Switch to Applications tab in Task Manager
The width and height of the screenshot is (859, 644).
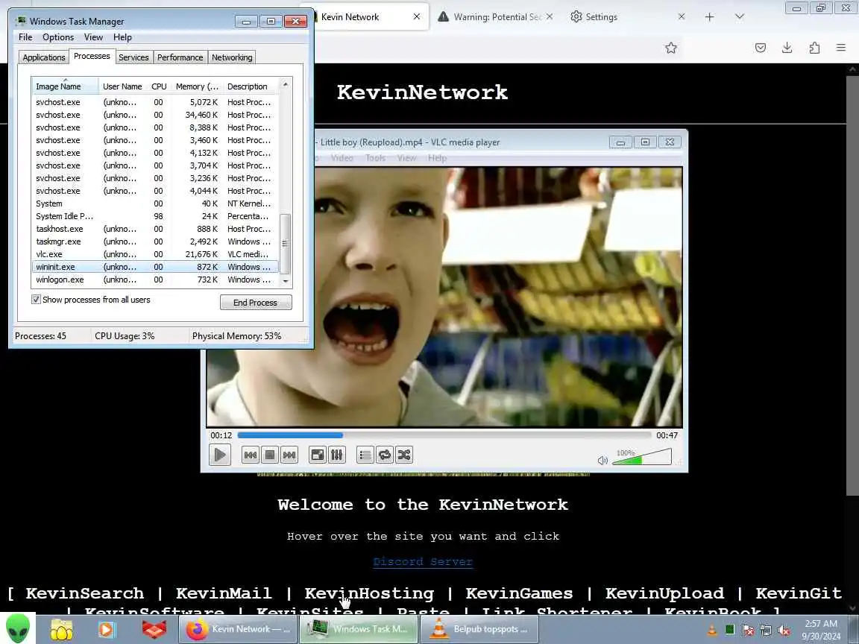tap(44, 57)
